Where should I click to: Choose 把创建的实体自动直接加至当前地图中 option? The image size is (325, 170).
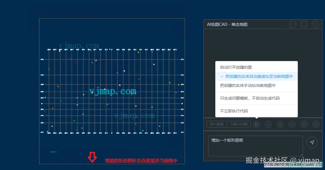coord(256,76)
